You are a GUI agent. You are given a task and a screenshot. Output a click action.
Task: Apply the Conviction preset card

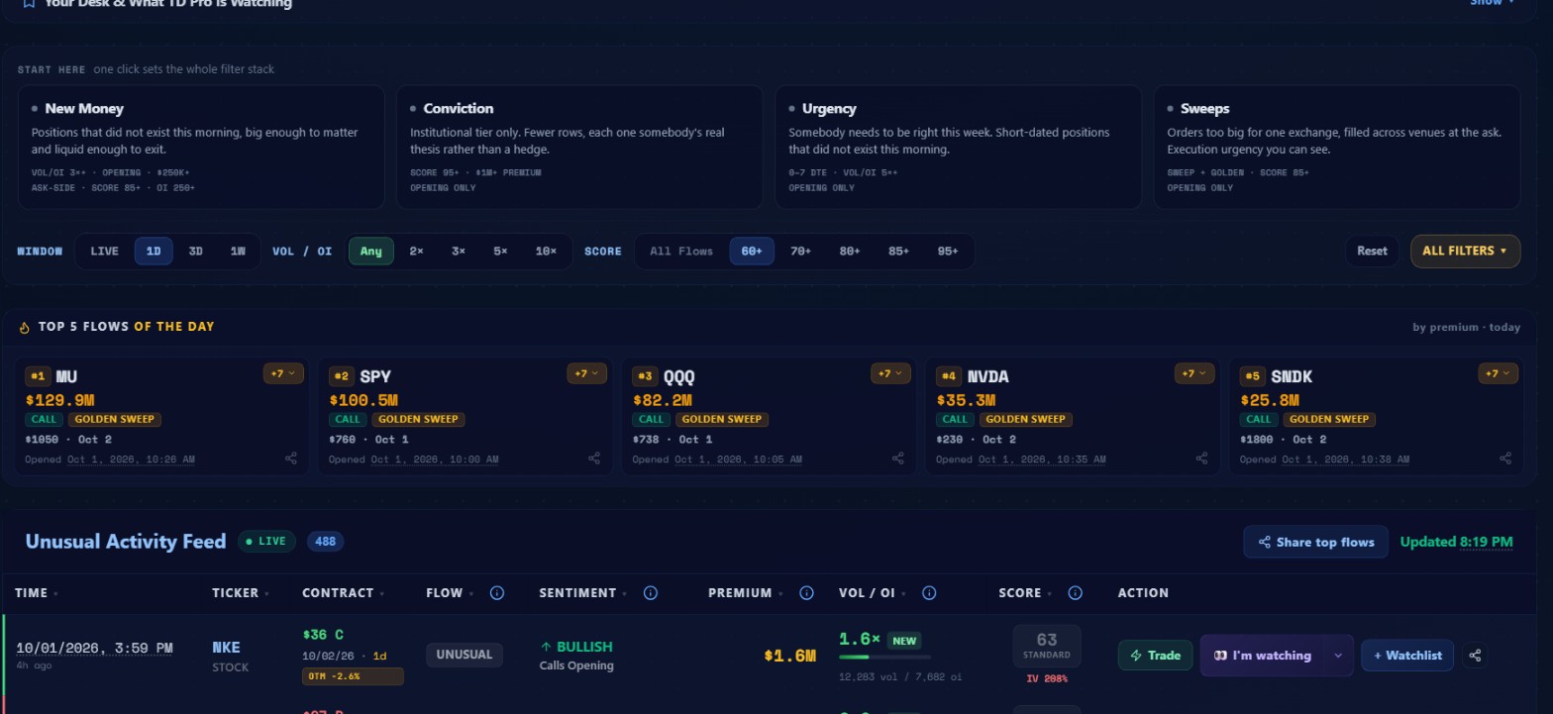tap(579, 147)
